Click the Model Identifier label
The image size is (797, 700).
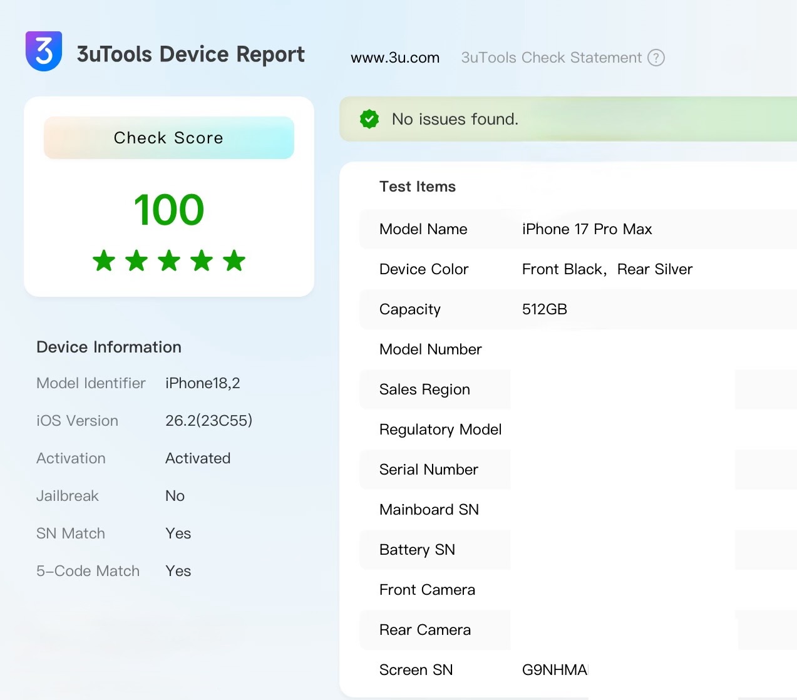coord(91,383)
